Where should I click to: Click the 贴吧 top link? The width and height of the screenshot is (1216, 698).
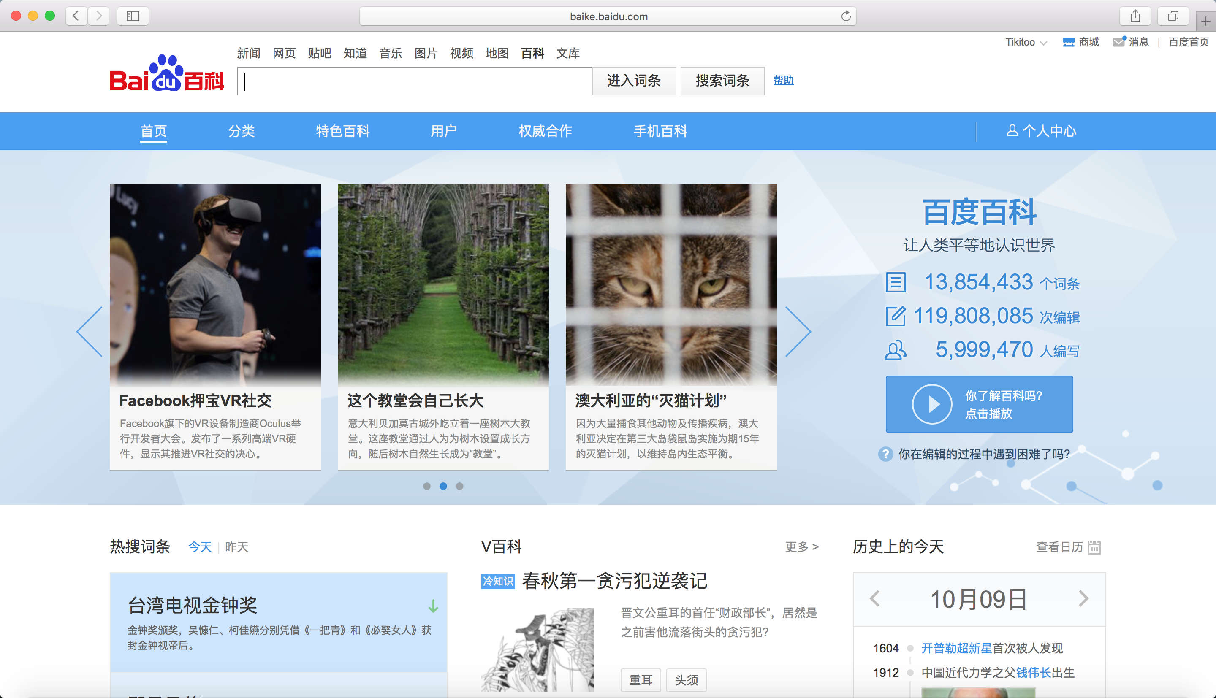319,53
